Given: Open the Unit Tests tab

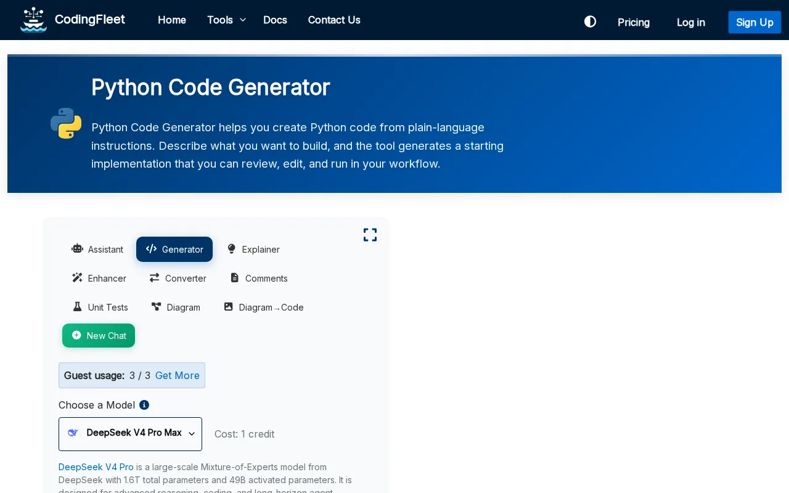Looking at the screenshot, I should (x=100, y=307).
